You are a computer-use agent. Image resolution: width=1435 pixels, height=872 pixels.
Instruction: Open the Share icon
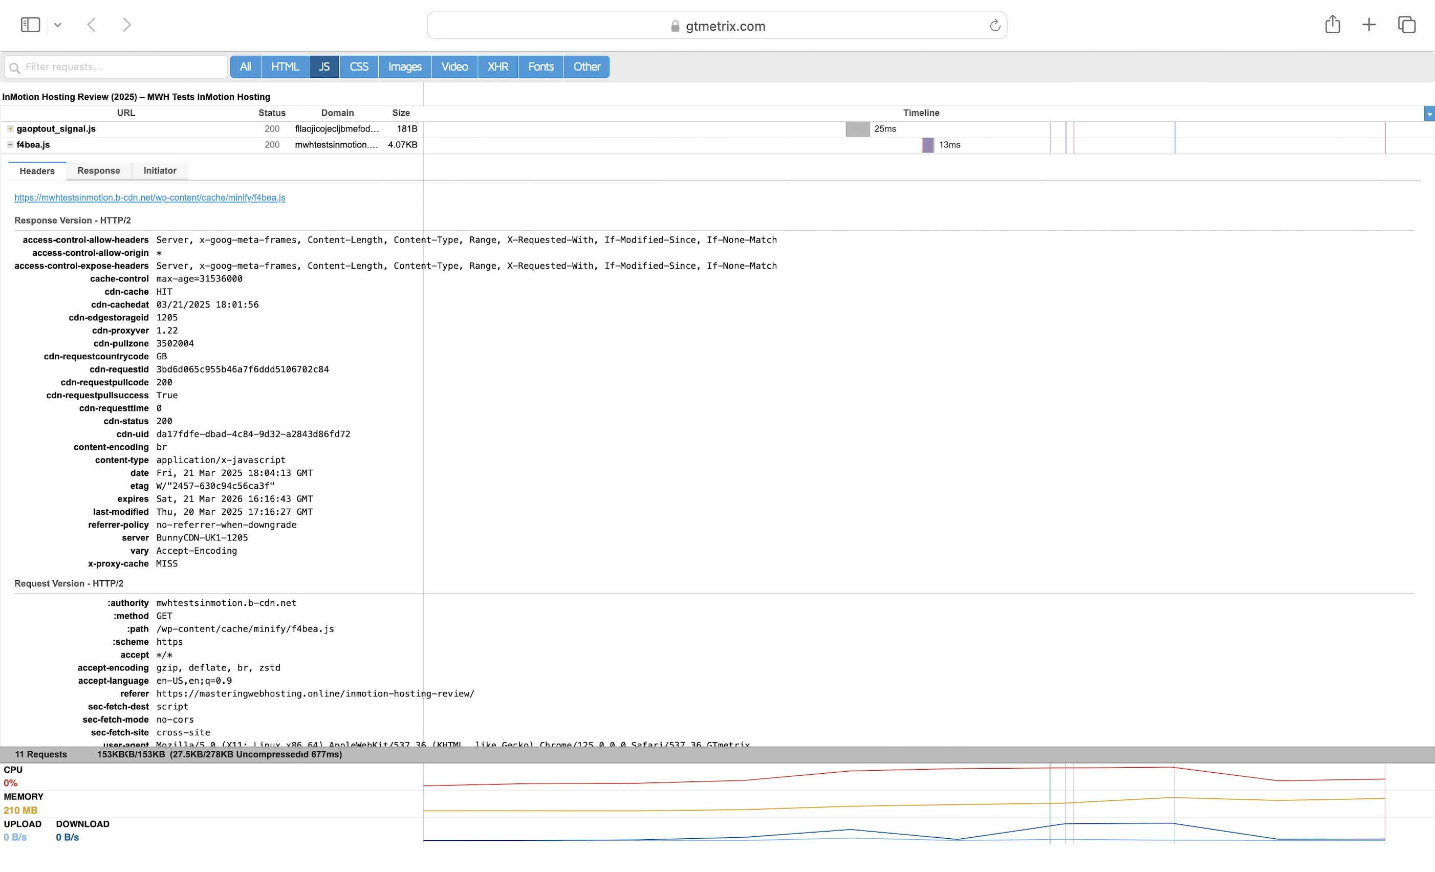[x=1332, y=25]
